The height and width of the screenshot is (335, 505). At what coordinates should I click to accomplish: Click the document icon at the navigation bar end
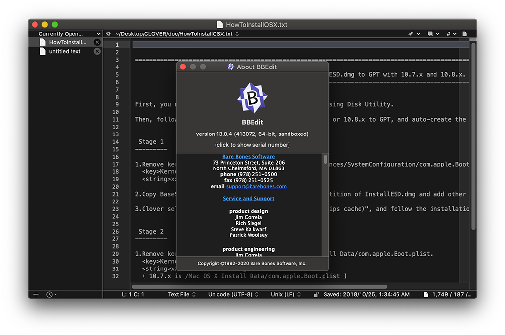pyautogui.click(x=465, y=34)
